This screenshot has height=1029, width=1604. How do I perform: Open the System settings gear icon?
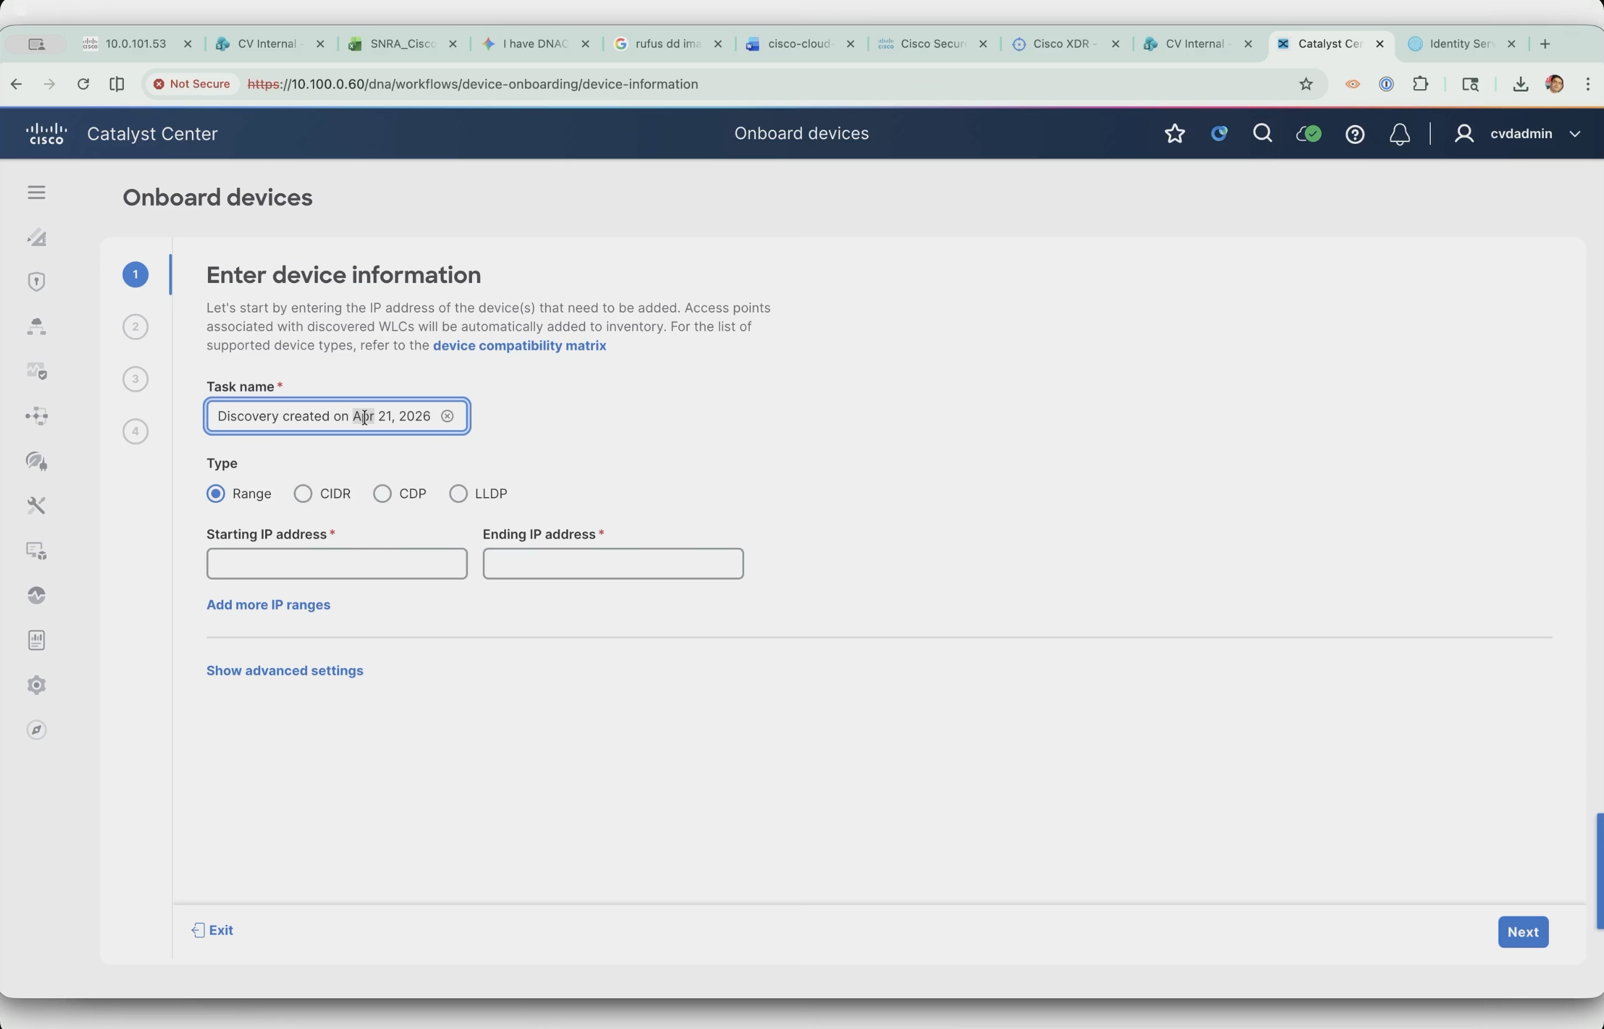pos(37,685)
